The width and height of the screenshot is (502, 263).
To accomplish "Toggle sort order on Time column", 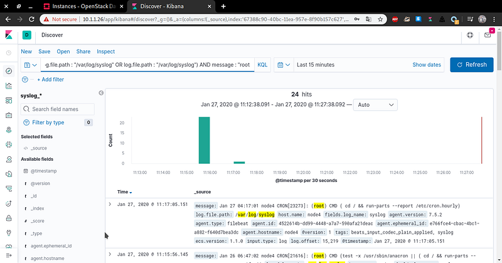I will (124, 192).
